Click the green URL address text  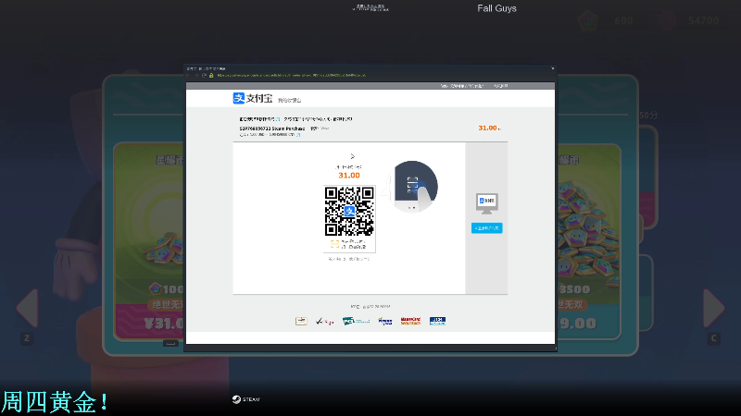pos(292,76)
